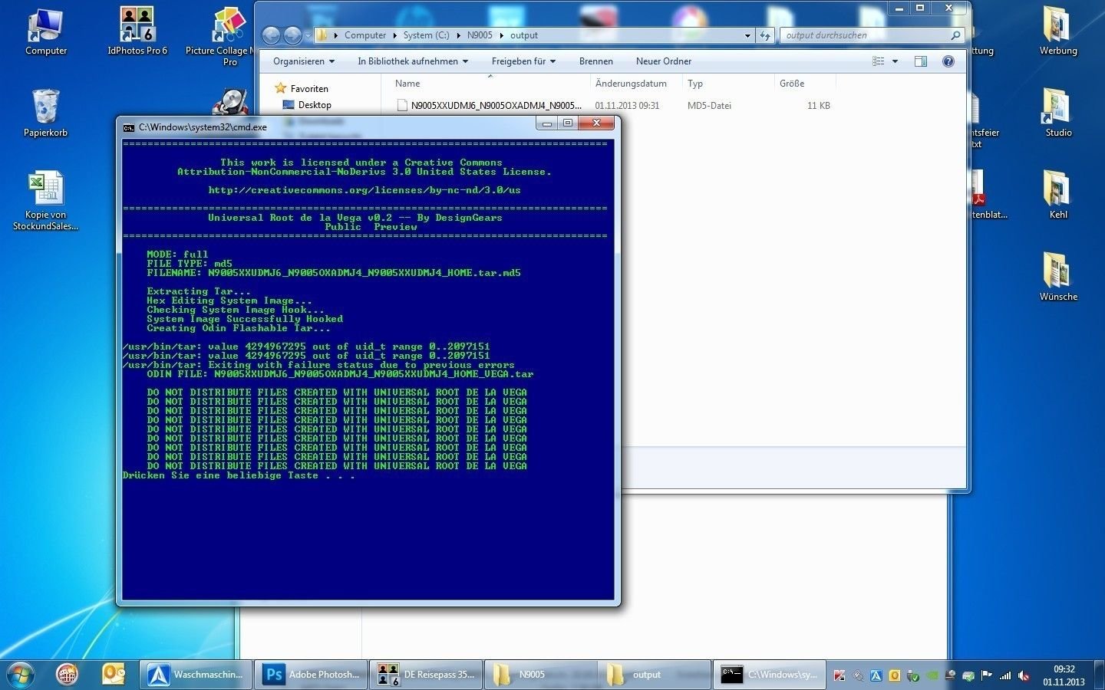
Task: Open the 'Freigeben für' menu
Action: click(523, 61)
